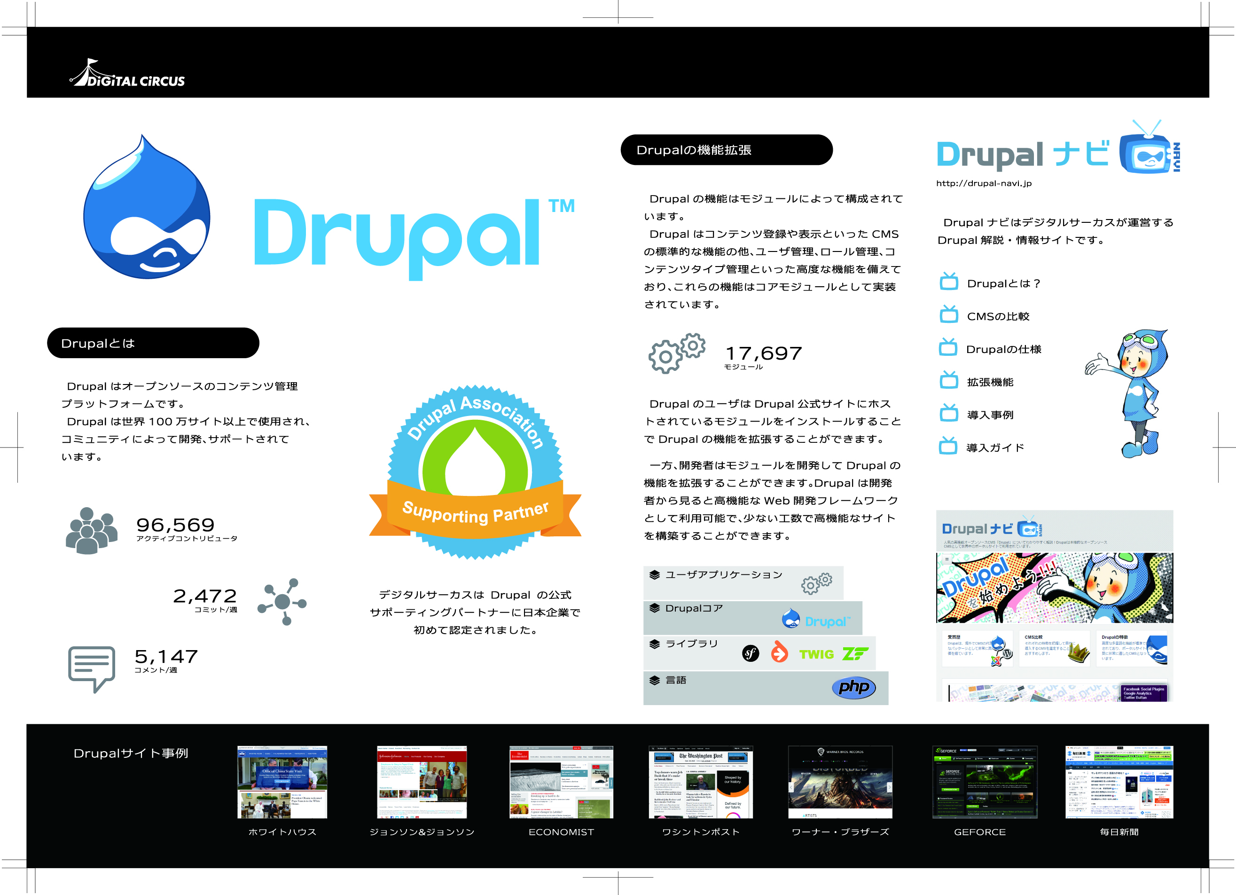The image size is (1236, 895).
Task: Click the 毎日新聞 site thumbnail
Action: click(x=1119, y=782)
